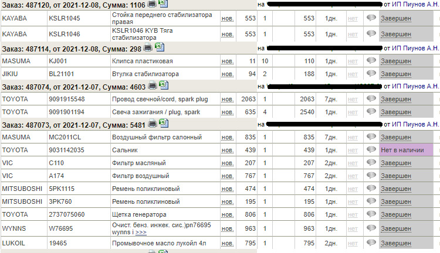Open comment bubble for KSLR1046 row

[x=371, y=33]
